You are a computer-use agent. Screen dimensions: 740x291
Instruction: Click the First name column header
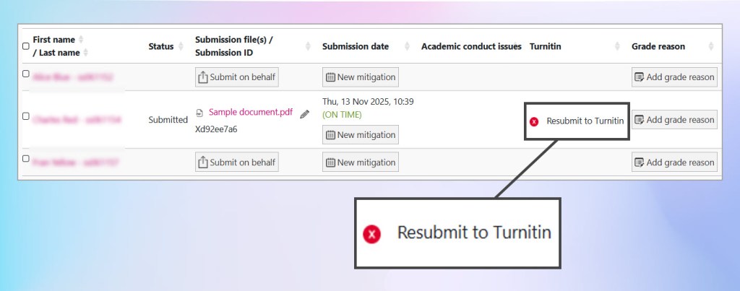(x=53, y=40)
